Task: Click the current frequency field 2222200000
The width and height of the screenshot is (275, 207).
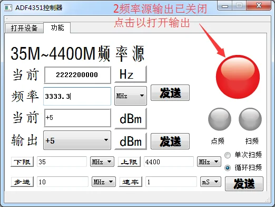Action: (x=77, y=75)
